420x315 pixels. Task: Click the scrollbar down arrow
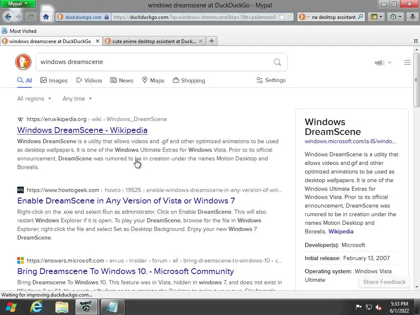click(417, 287)
